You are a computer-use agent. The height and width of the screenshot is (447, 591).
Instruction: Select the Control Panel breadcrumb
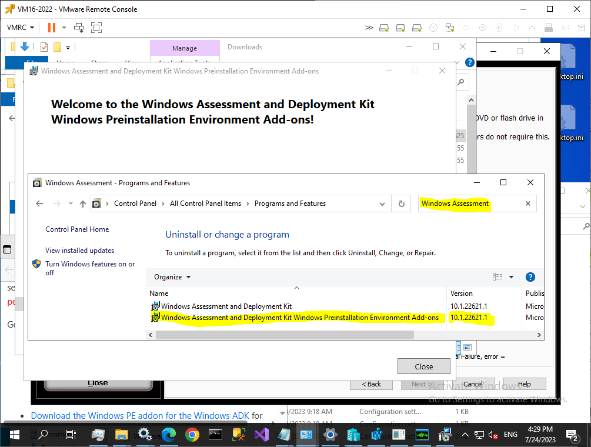[x=135, y=204]
